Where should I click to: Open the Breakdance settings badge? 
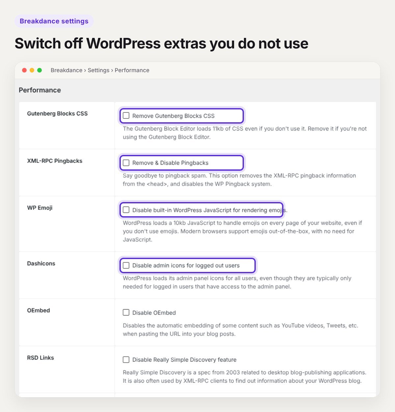click(x=54, y=21)
